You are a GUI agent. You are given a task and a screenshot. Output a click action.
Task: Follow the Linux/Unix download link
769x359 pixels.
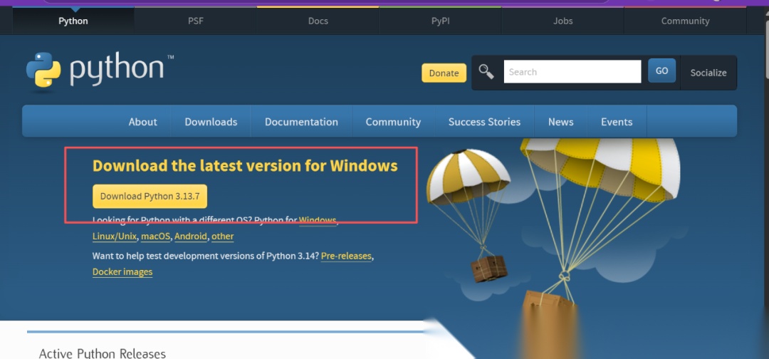tap(114, 236)
